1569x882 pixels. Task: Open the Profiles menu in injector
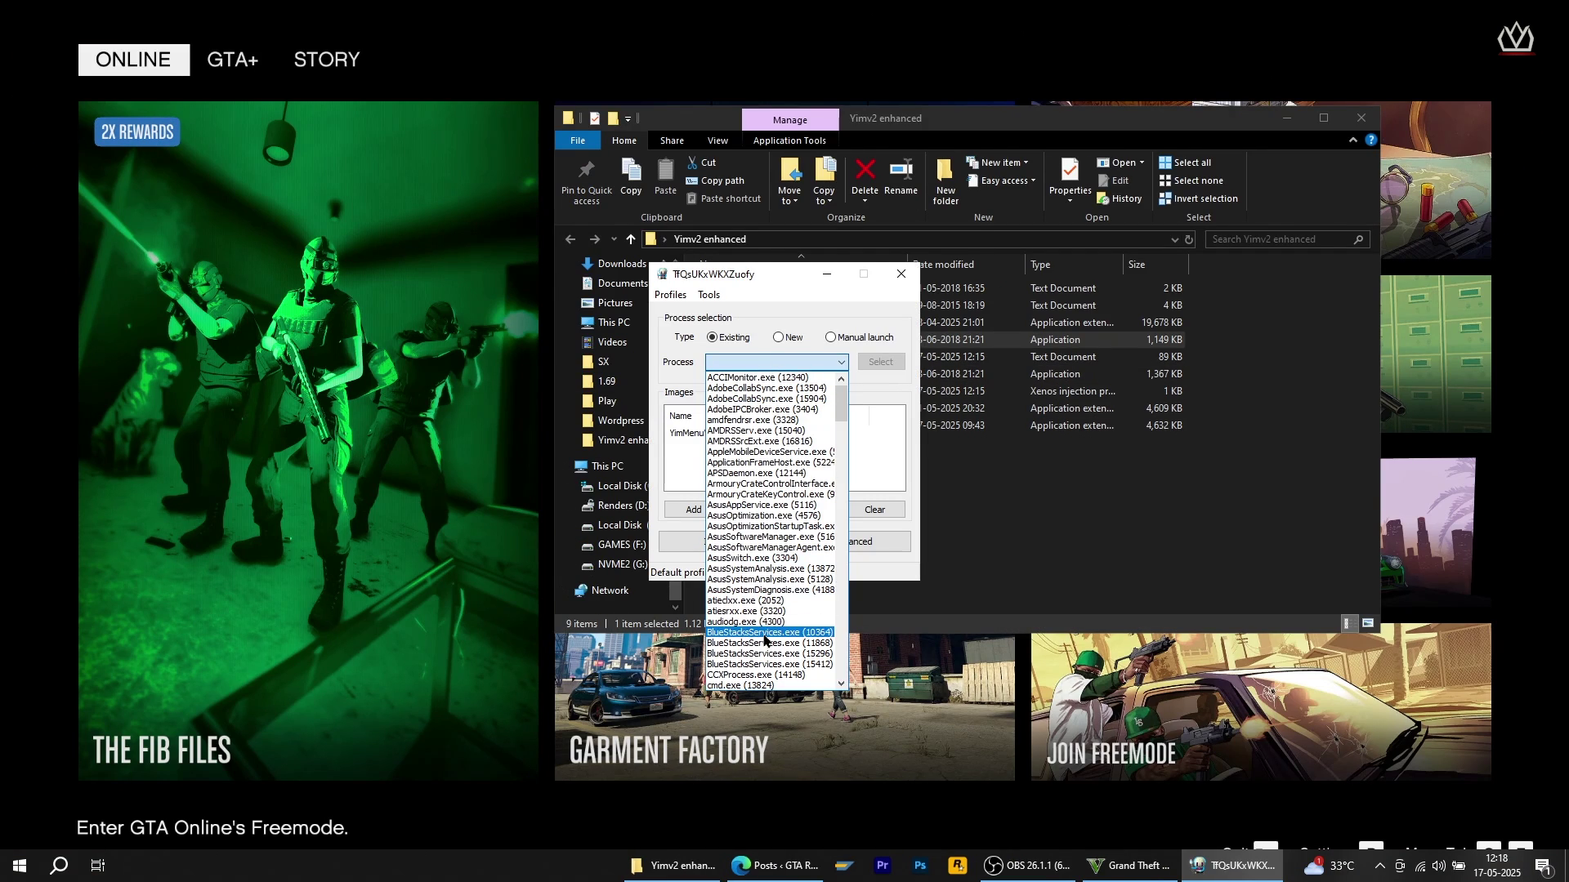click(x=670, y=295)
